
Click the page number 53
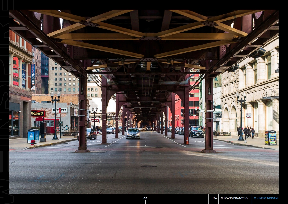[145, 198]
